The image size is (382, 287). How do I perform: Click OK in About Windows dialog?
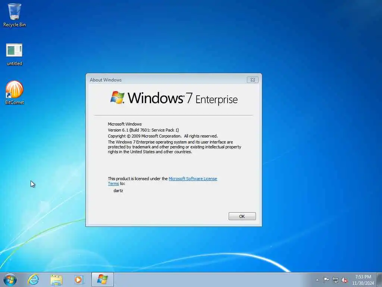click(242, 216)
